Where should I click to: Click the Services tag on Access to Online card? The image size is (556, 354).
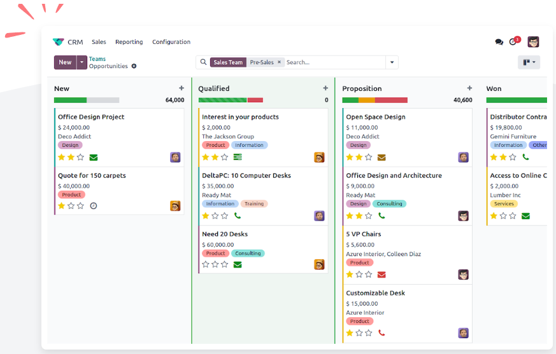504,204
